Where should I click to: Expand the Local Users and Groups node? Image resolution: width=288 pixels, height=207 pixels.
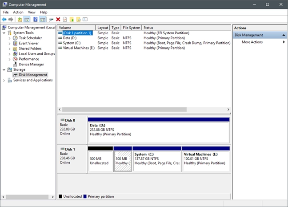coord(9,54)
